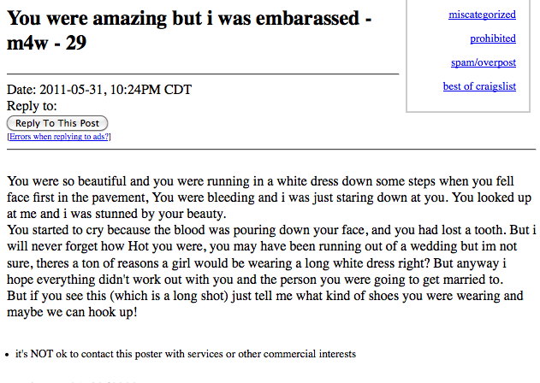Click the line starting 'But if you see this'
Viewport: 540px width, 383px height.
[264, 296]
